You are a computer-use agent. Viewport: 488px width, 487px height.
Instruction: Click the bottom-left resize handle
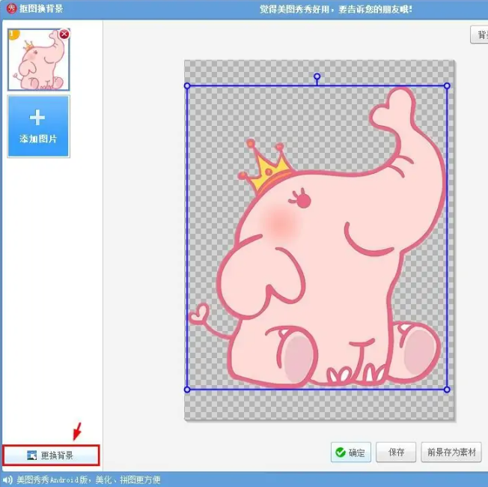click(x=187, y=390)
